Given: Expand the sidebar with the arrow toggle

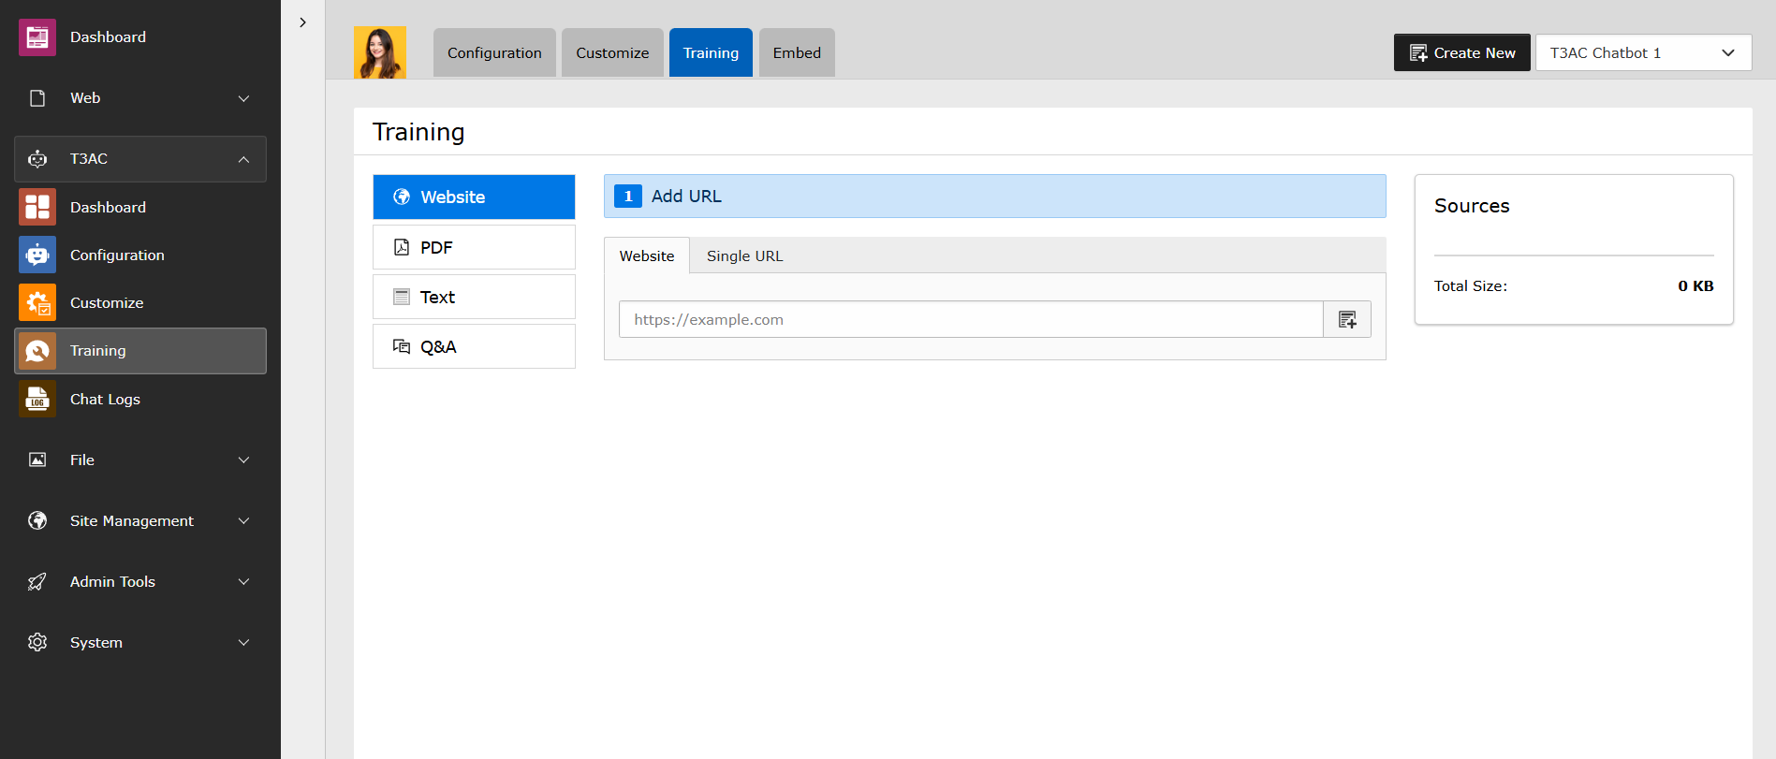Looking at the screenshot, I should point(302,22).
